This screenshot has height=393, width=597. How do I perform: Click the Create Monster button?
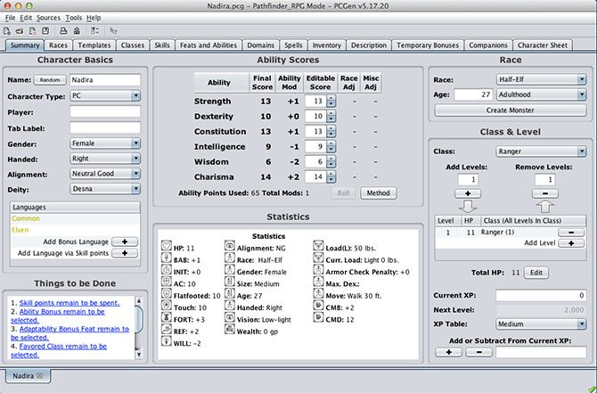click(x=511, y=110)
